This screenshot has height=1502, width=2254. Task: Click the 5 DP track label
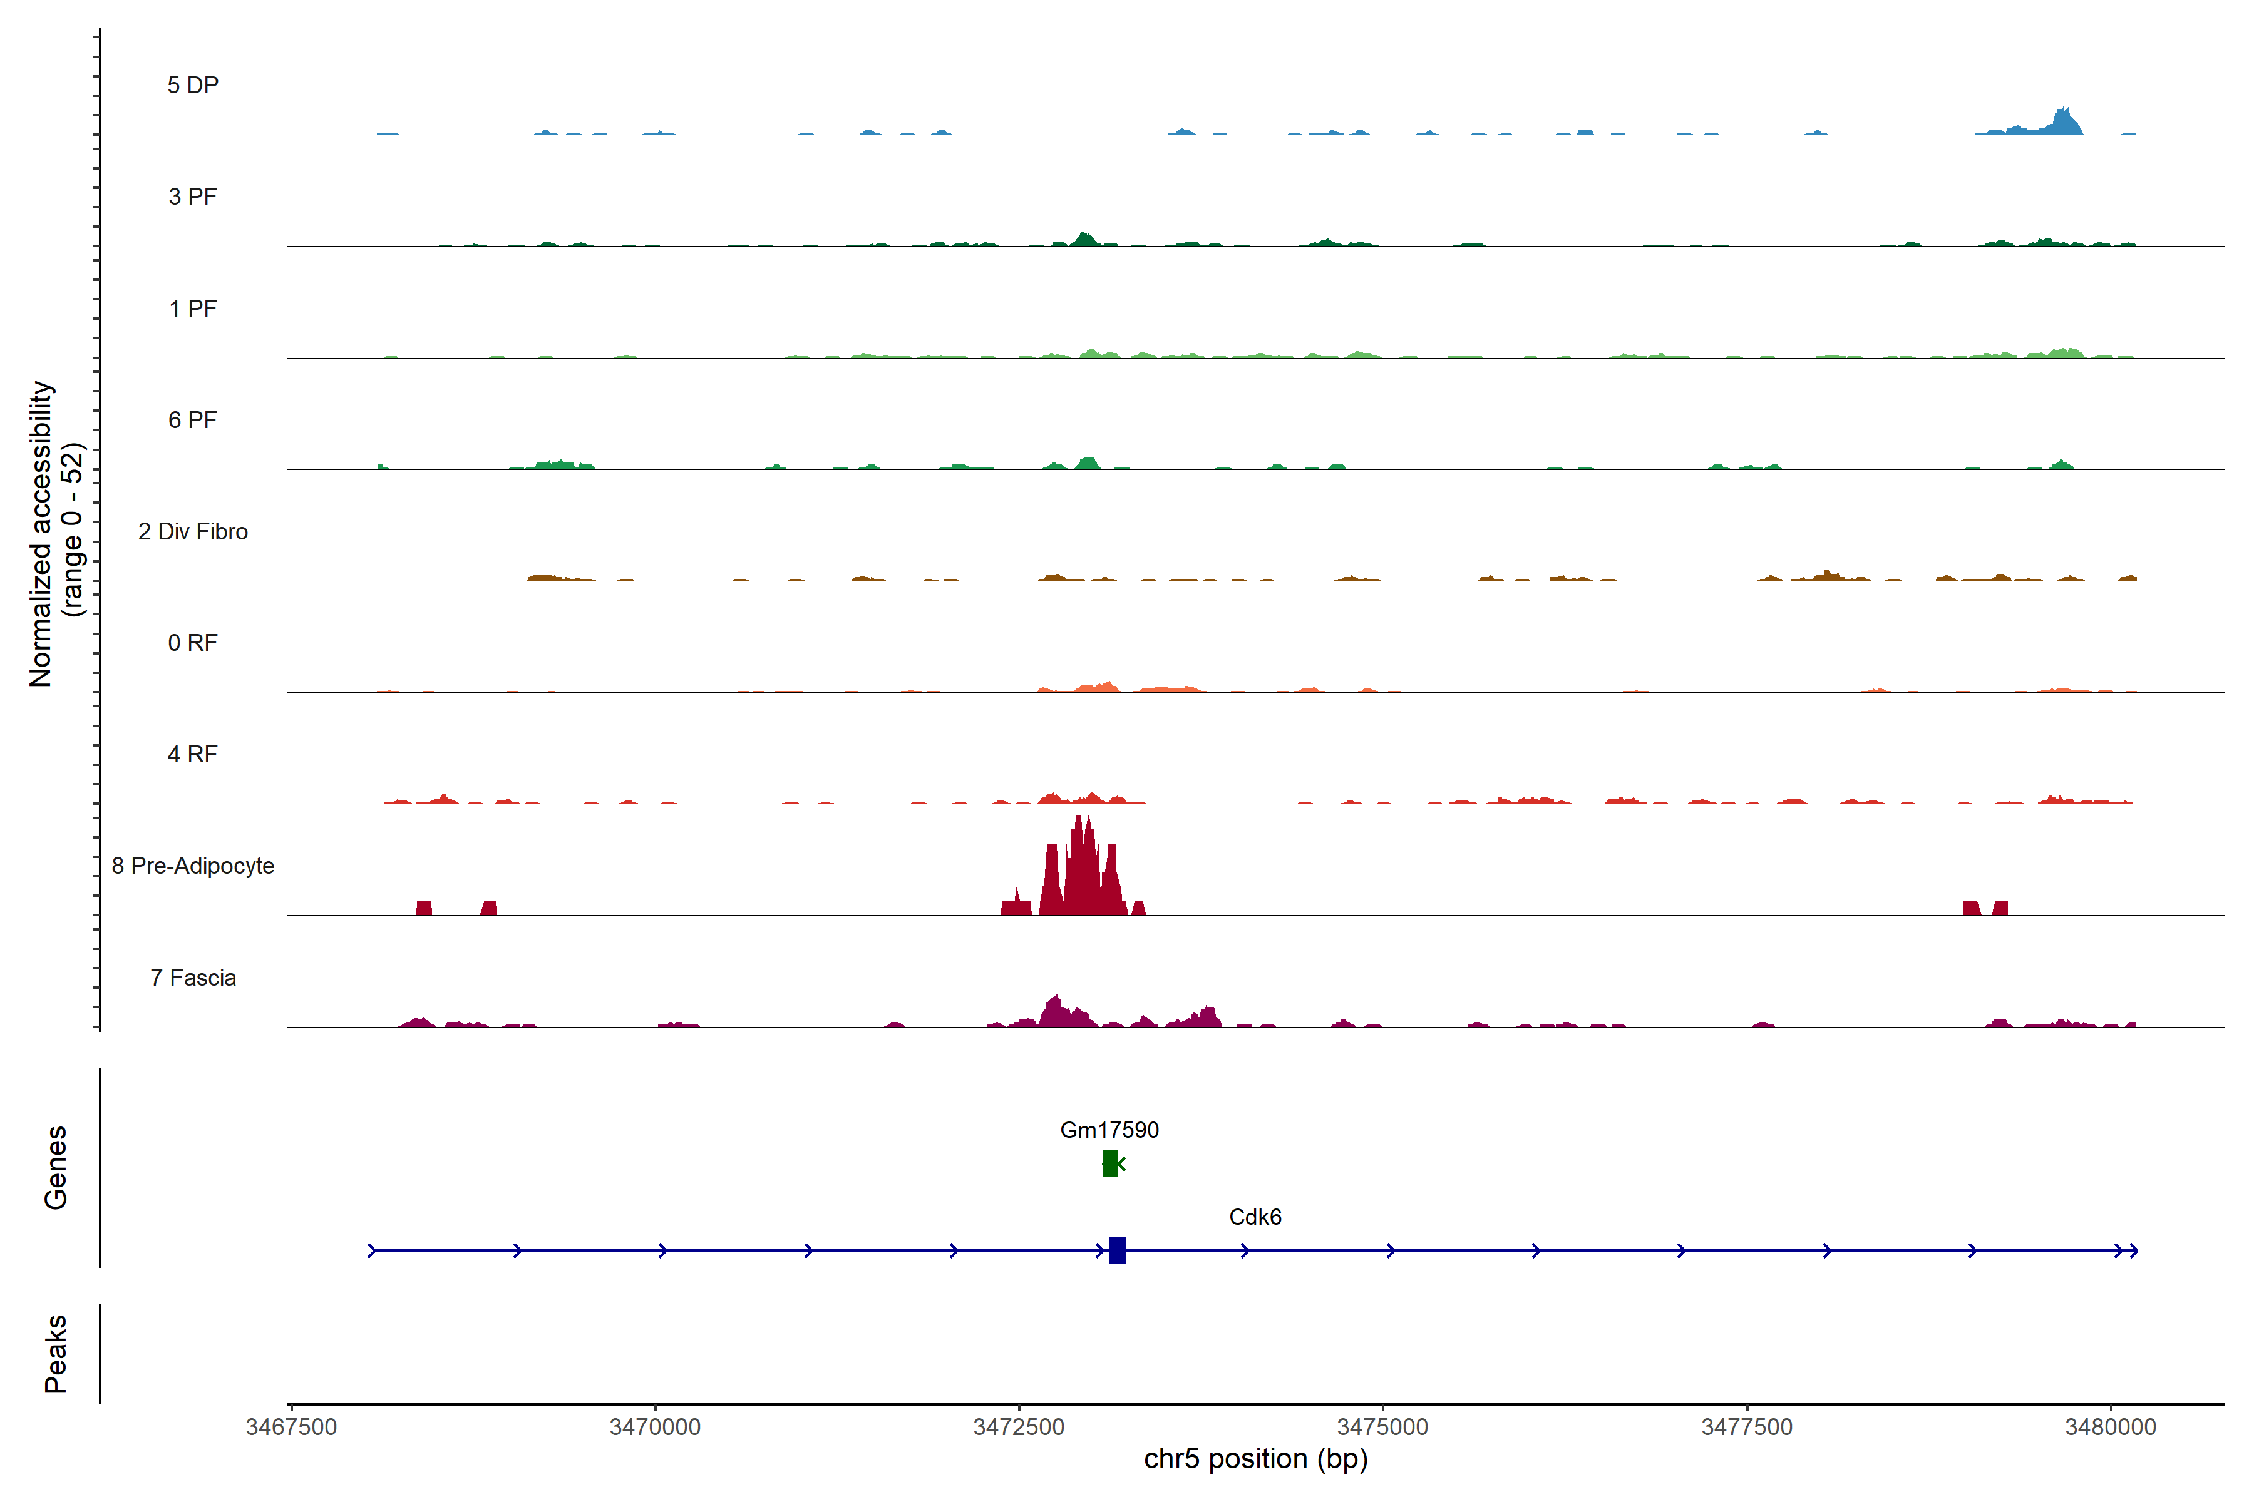pyautogui.click(x=193, y=85)
